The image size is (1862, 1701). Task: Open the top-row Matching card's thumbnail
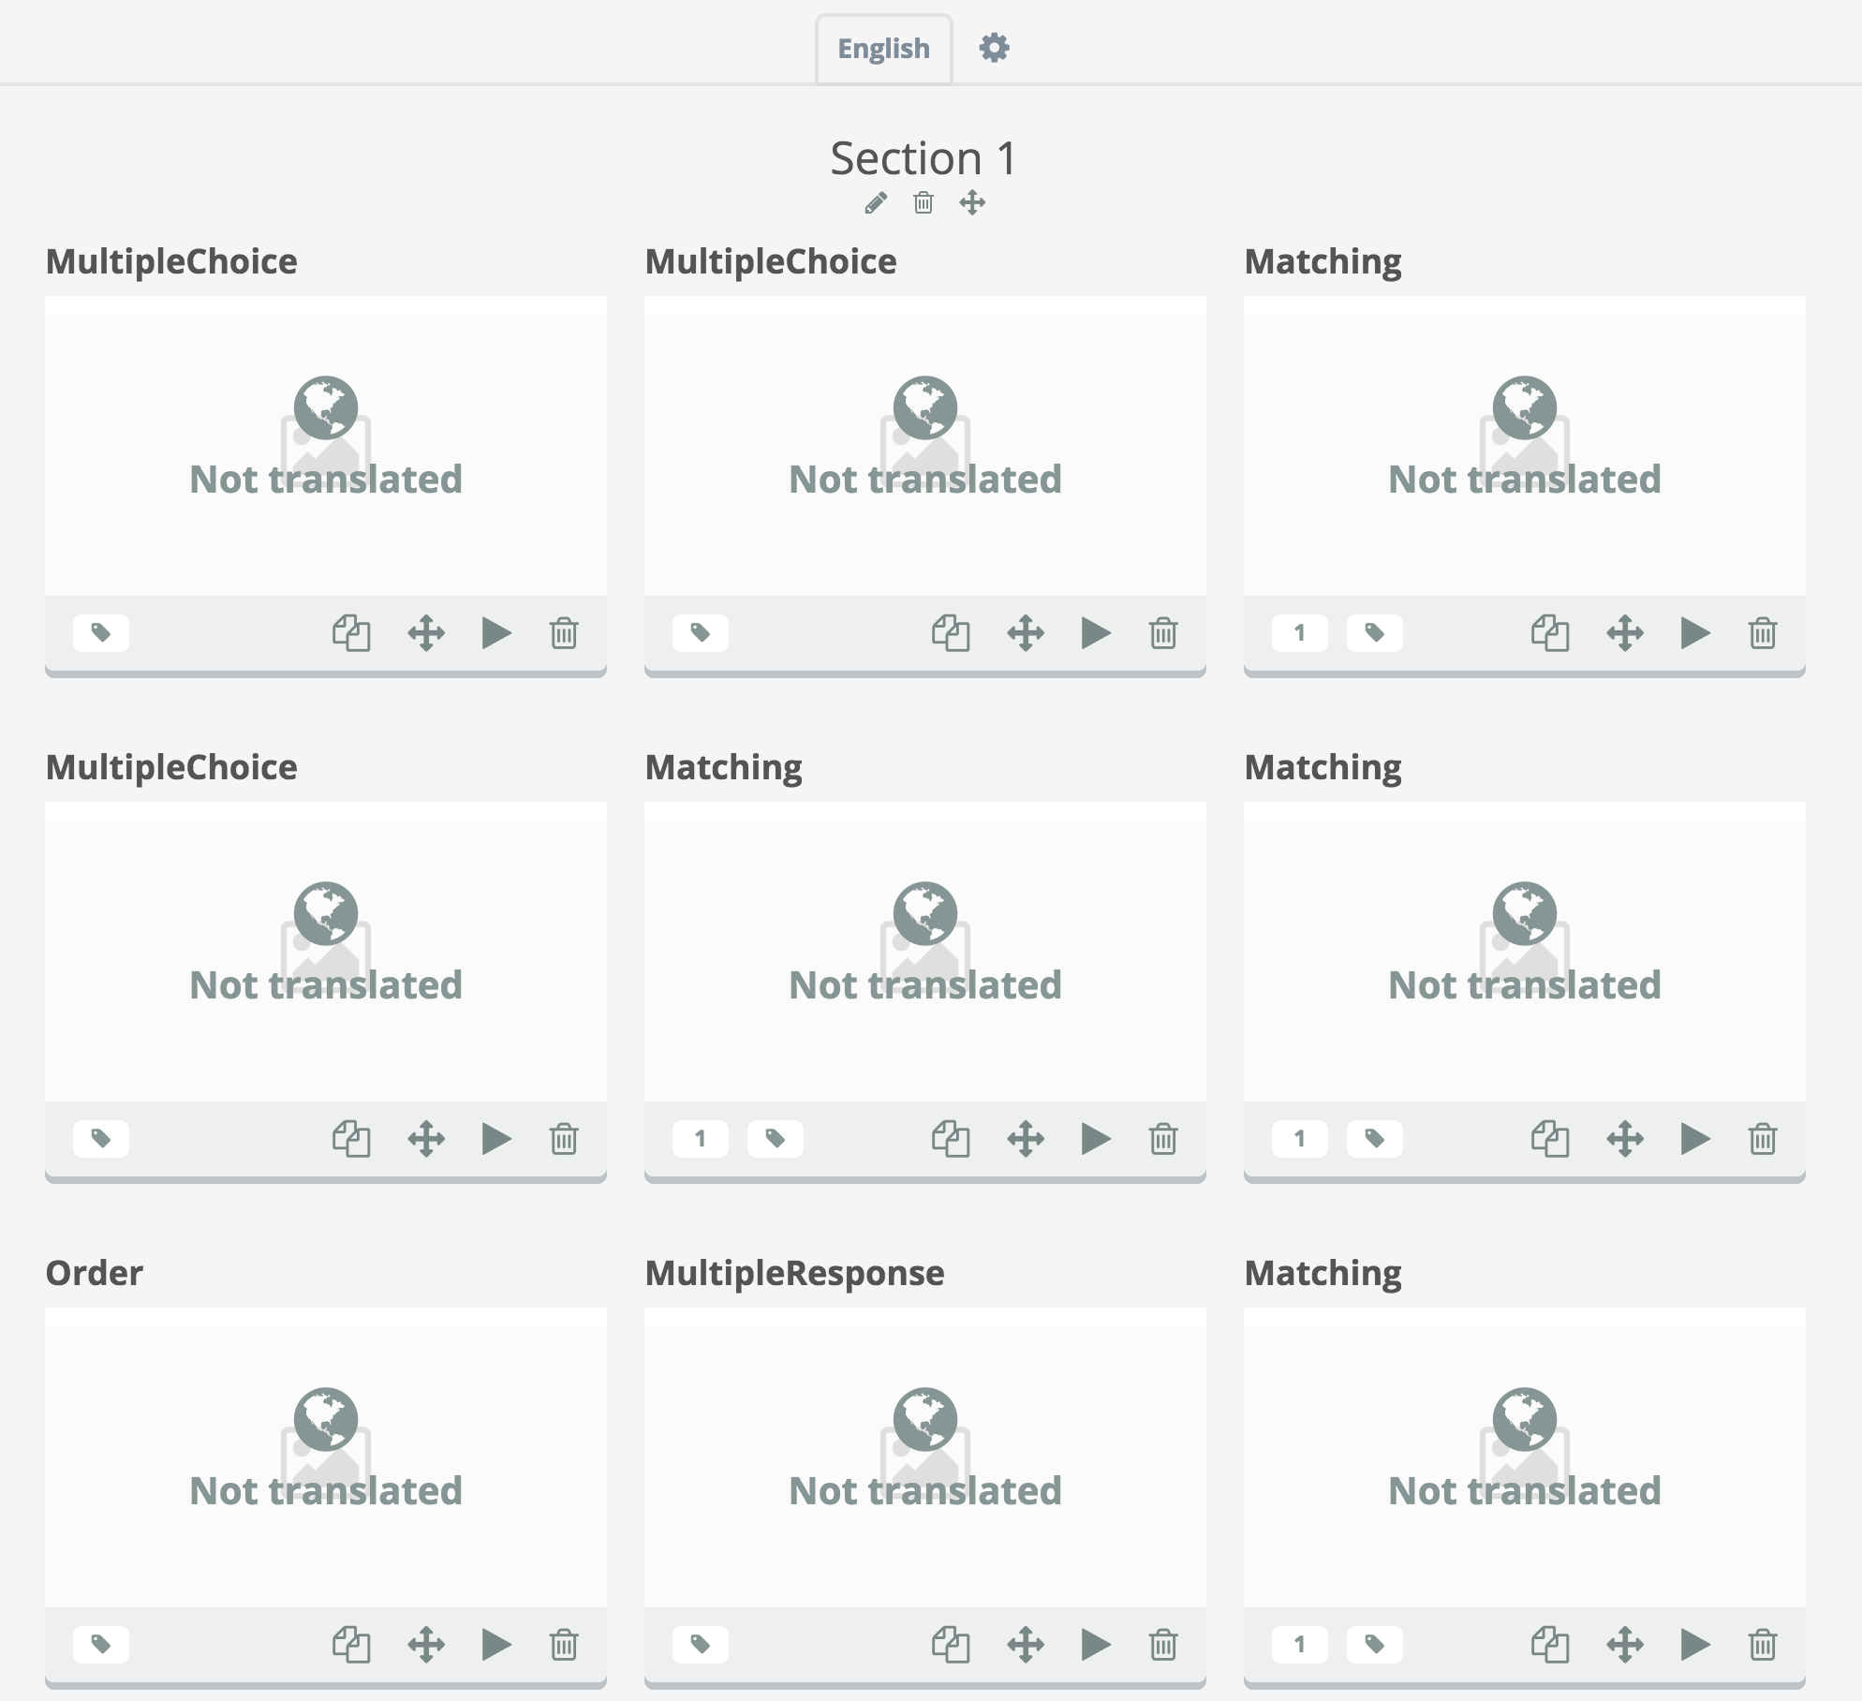coord(1525,446)
